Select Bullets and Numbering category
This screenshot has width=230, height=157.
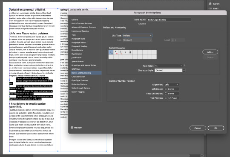pyautogui.click(x=86, y=73)
